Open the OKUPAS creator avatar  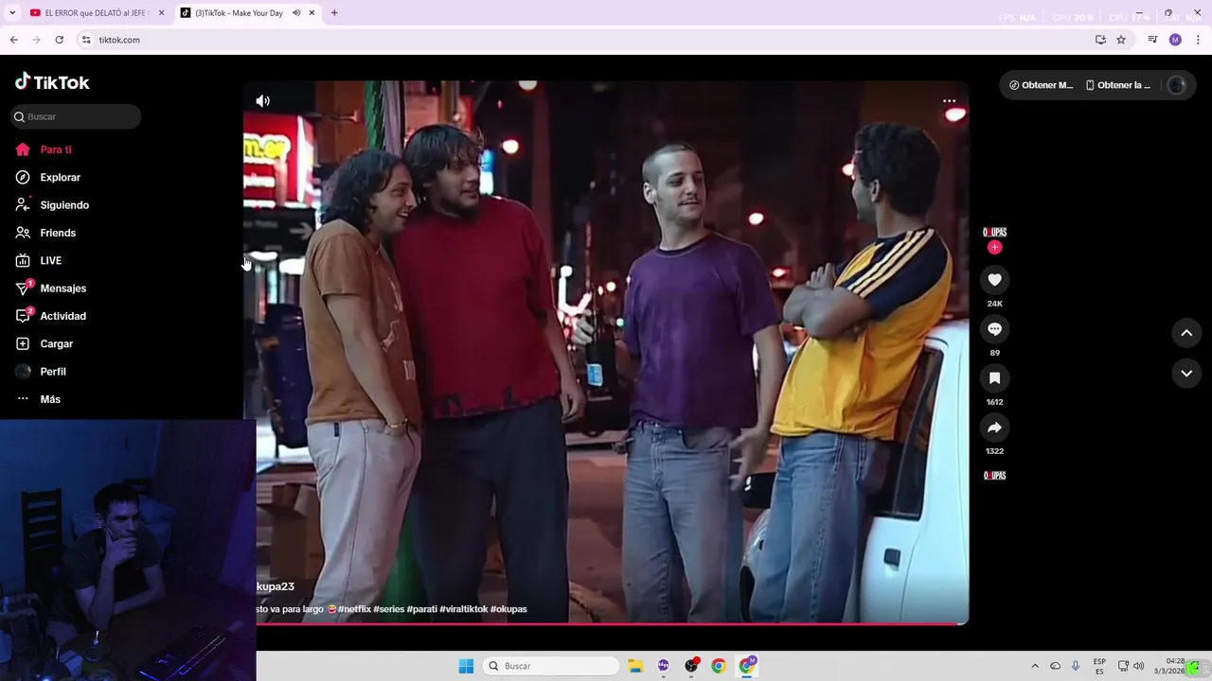pos(994,232)
